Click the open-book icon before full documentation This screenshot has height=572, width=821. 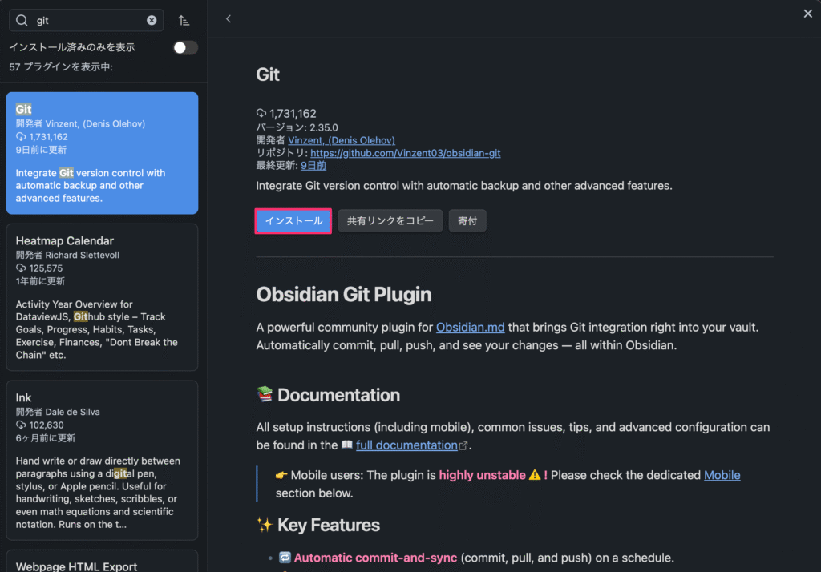pos(347,445)
